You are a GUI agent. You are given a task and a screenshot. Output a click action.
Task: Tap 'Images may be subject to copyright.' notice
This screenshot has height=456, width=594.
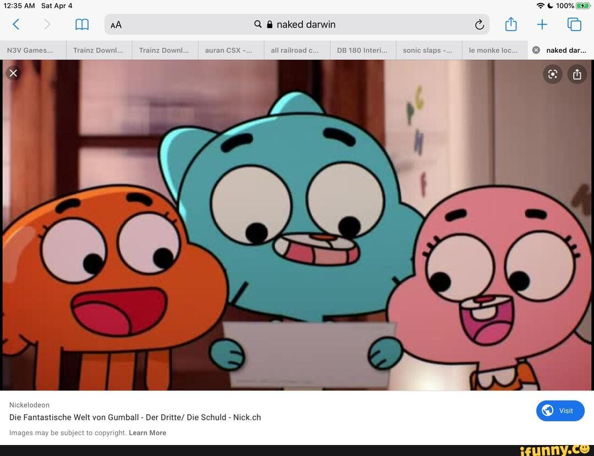click(68, 432)
